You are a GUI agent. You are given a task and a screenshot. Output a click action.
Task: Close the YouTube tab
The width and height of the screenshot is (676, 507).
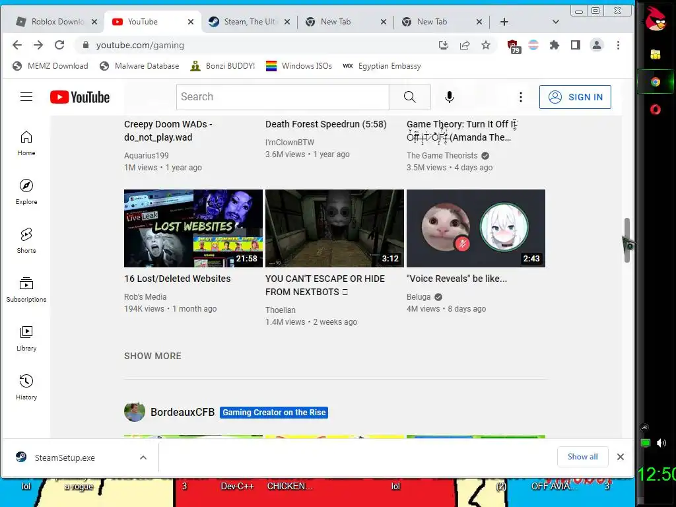pos(191,22)
